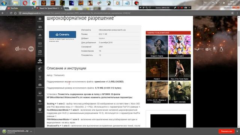Screen dimensions: 240x135
Task: Close the Need For Speed tab
Action: pyautogui.click(x=61, y=8)
